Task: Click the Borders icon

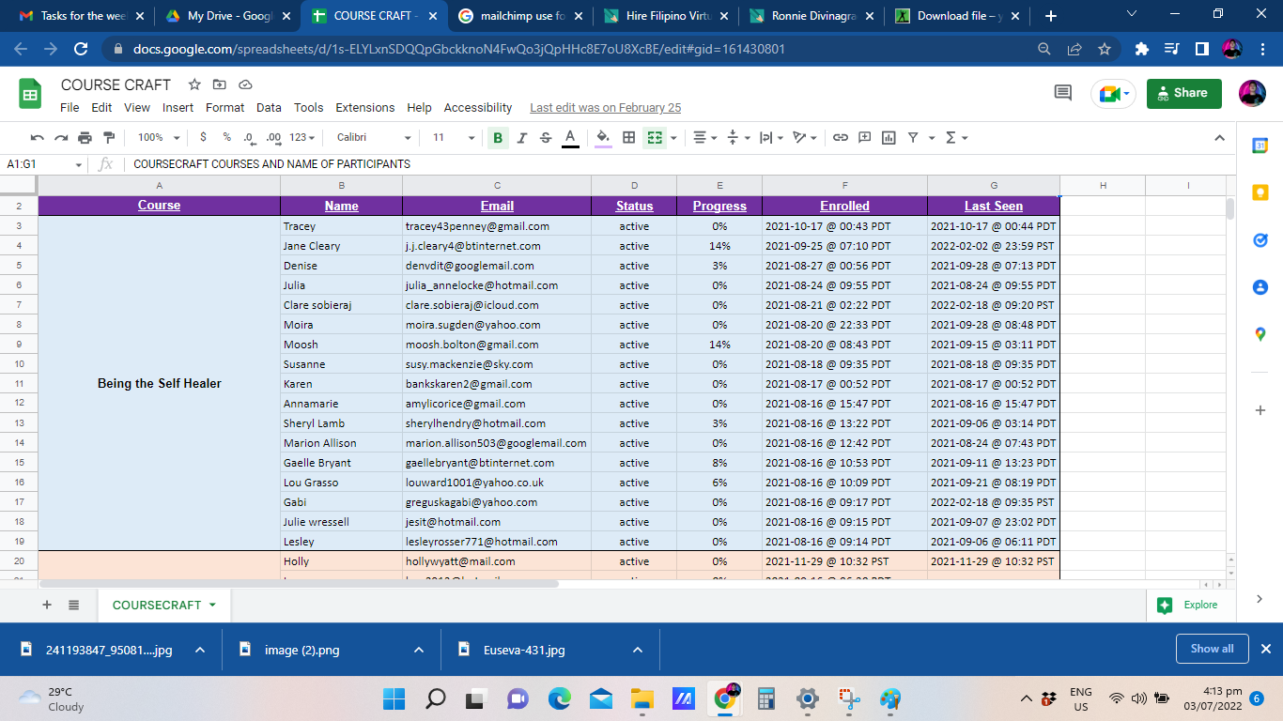Action: click(628, 137)
